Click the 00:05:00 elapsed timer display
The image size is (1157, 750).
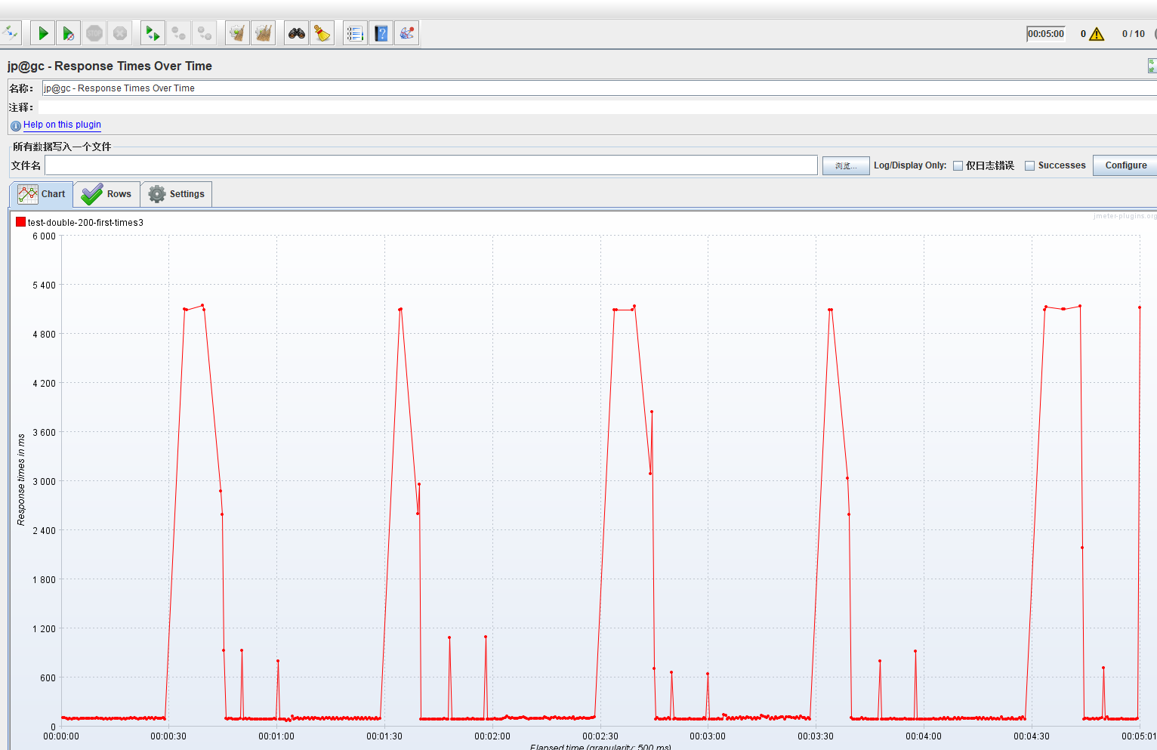point(1046,34)
